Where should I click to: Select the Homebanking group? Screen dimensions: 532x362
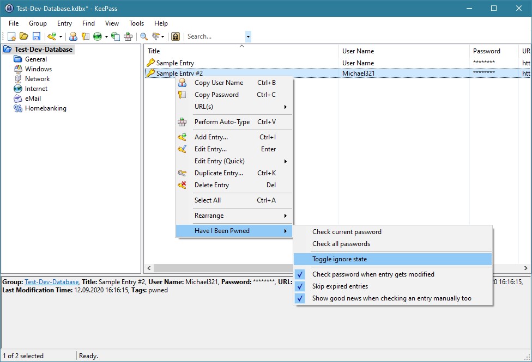(45, 108)
